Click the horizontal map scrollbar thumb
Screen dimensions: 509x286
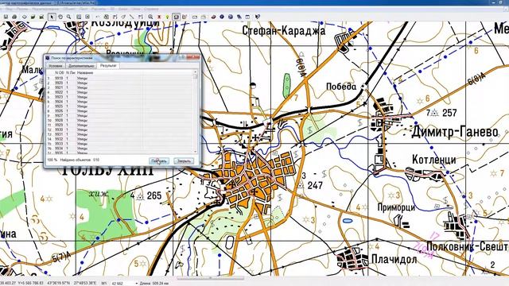[210, 278]
